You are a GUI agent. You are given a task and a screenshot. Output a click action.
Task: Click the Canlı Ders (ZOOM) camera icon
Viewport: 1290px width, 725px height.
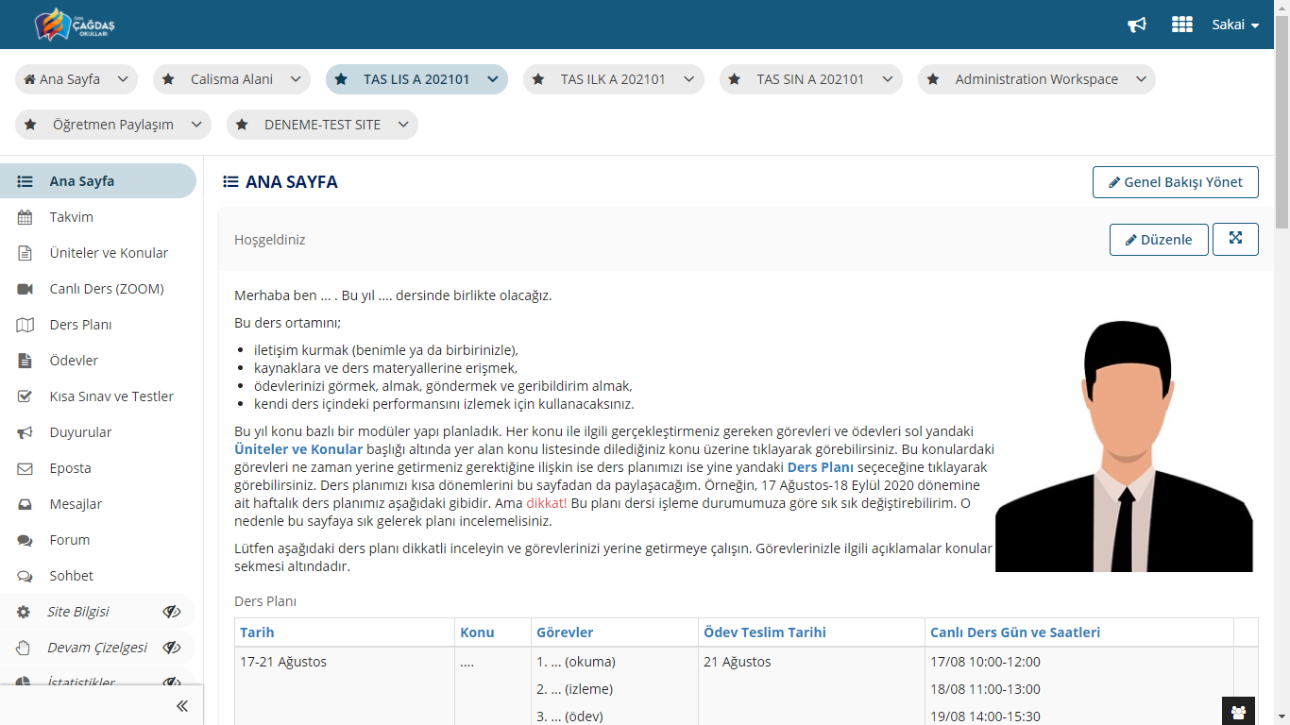pyautogui.click(x=25, y=289)
